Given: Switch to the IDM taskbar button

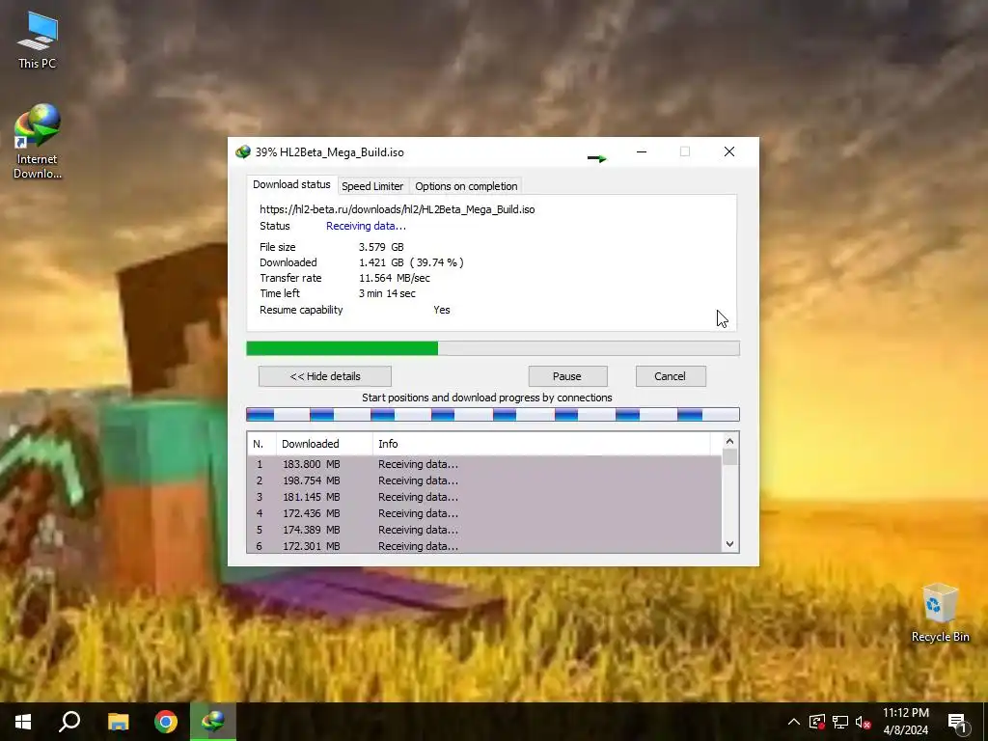Looking at the screenshot, I should (x=213, y=722).
